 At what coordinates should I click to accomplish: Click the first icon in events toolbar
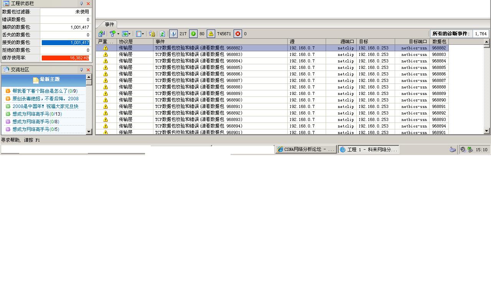[101, 34]
